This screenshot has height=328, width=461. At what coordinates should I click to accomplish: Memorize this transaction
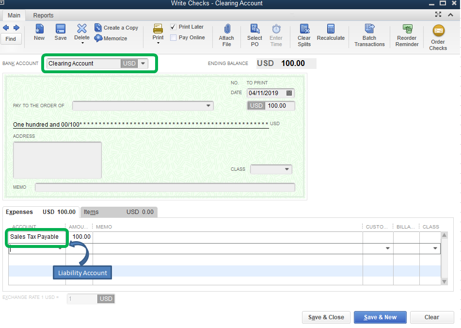point(111,38)
